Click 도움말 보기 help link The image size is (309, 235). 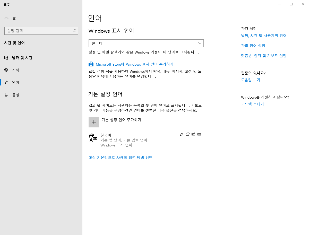point(251,80)
